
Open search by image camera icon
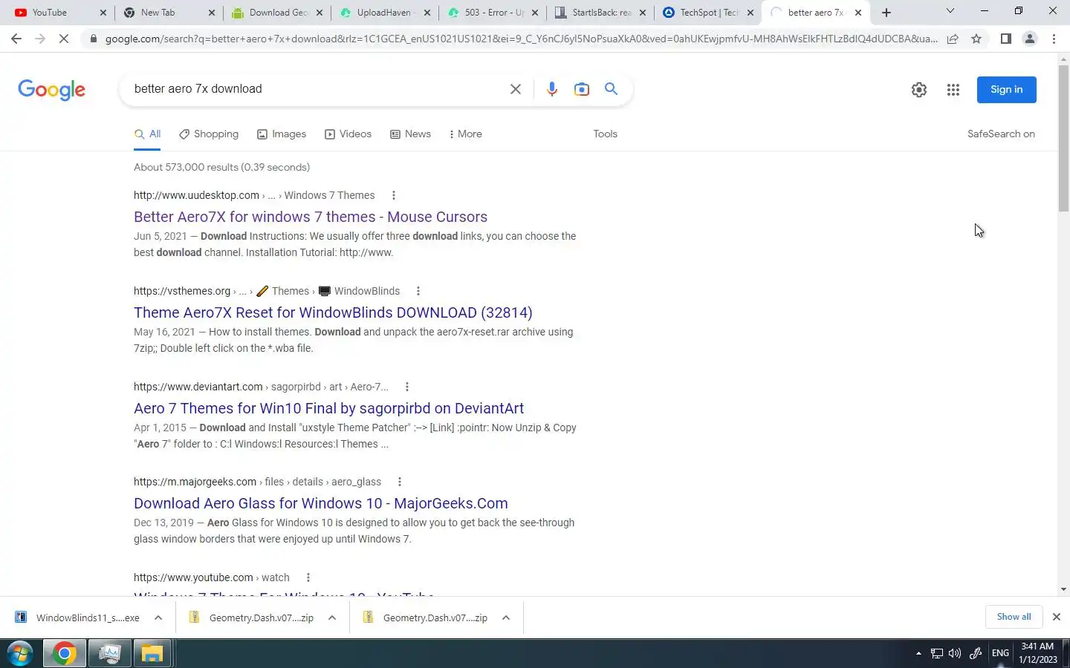click(x=581, y=89)
